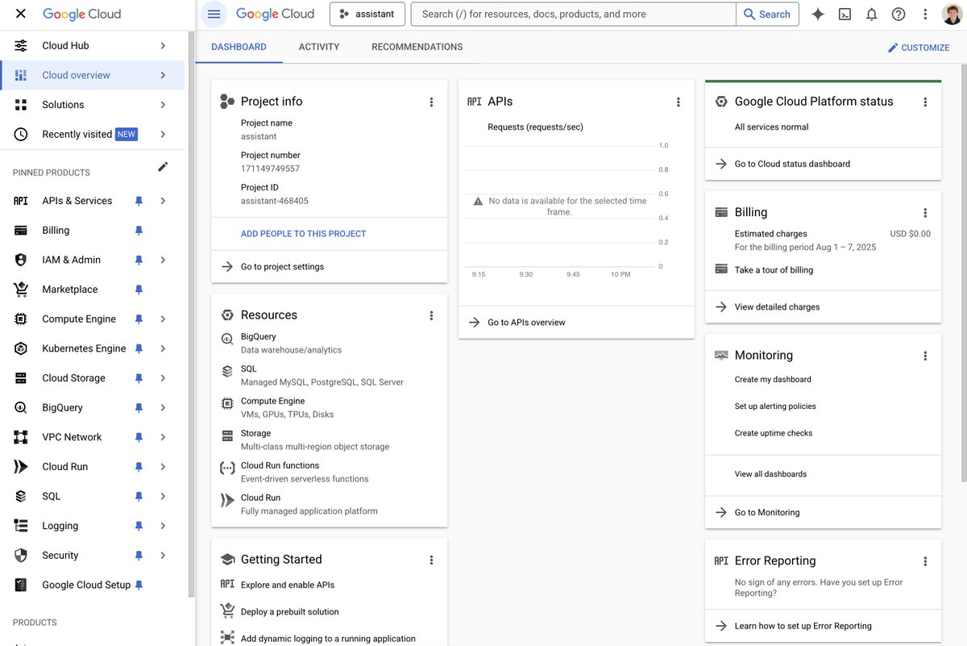Click Take a tour of billing
This screenshot has width=967, height=646.
click(774, 270)
